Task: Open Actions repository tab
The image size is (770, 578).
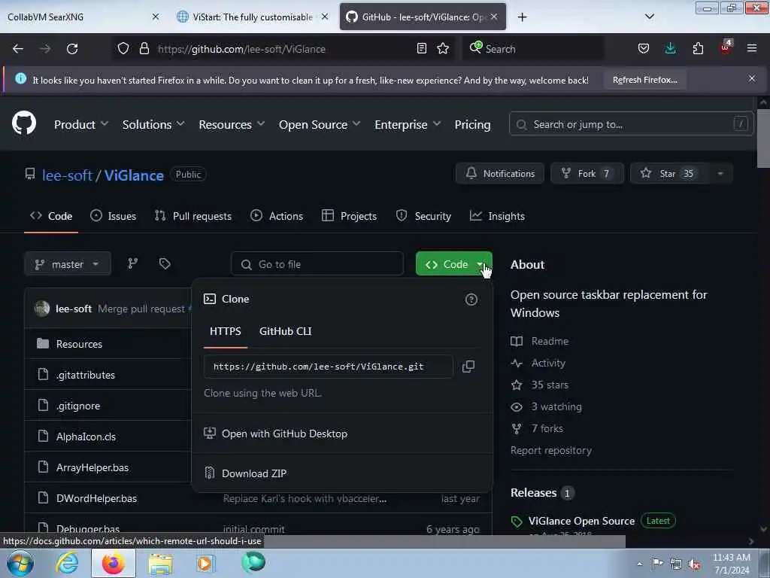Action: point(277,216)
